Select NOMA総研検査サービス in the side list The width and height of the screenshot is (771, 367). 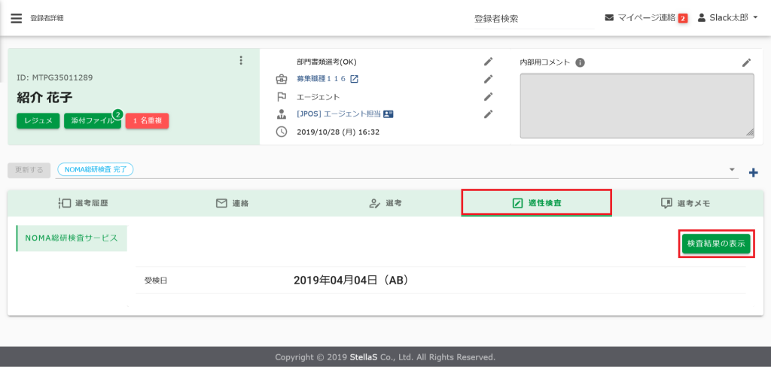click(72, 238)
